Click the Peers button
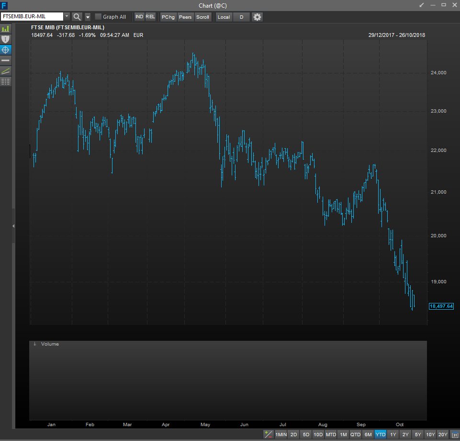The image size is (460, 441). [185, 17]
